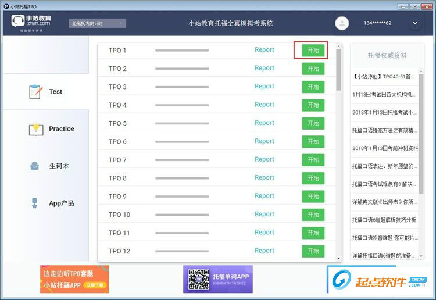
Task: Open the Report link for TPO 3
Action: (x=265, y=87)
